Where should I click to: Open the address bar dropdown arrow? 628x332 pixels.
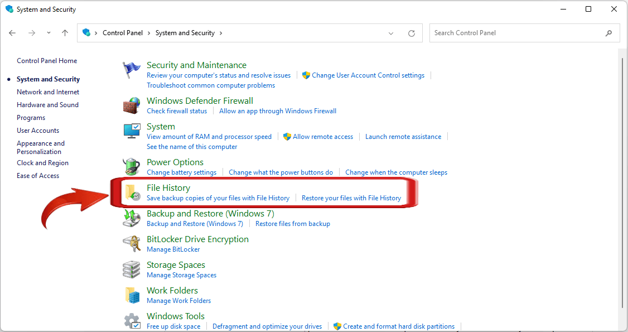[391, 33]
